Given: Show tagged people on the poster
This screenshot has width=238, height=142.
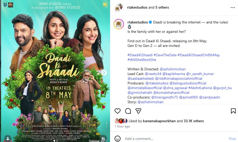Looking at the screenshot, I should [x=8, y=138].
